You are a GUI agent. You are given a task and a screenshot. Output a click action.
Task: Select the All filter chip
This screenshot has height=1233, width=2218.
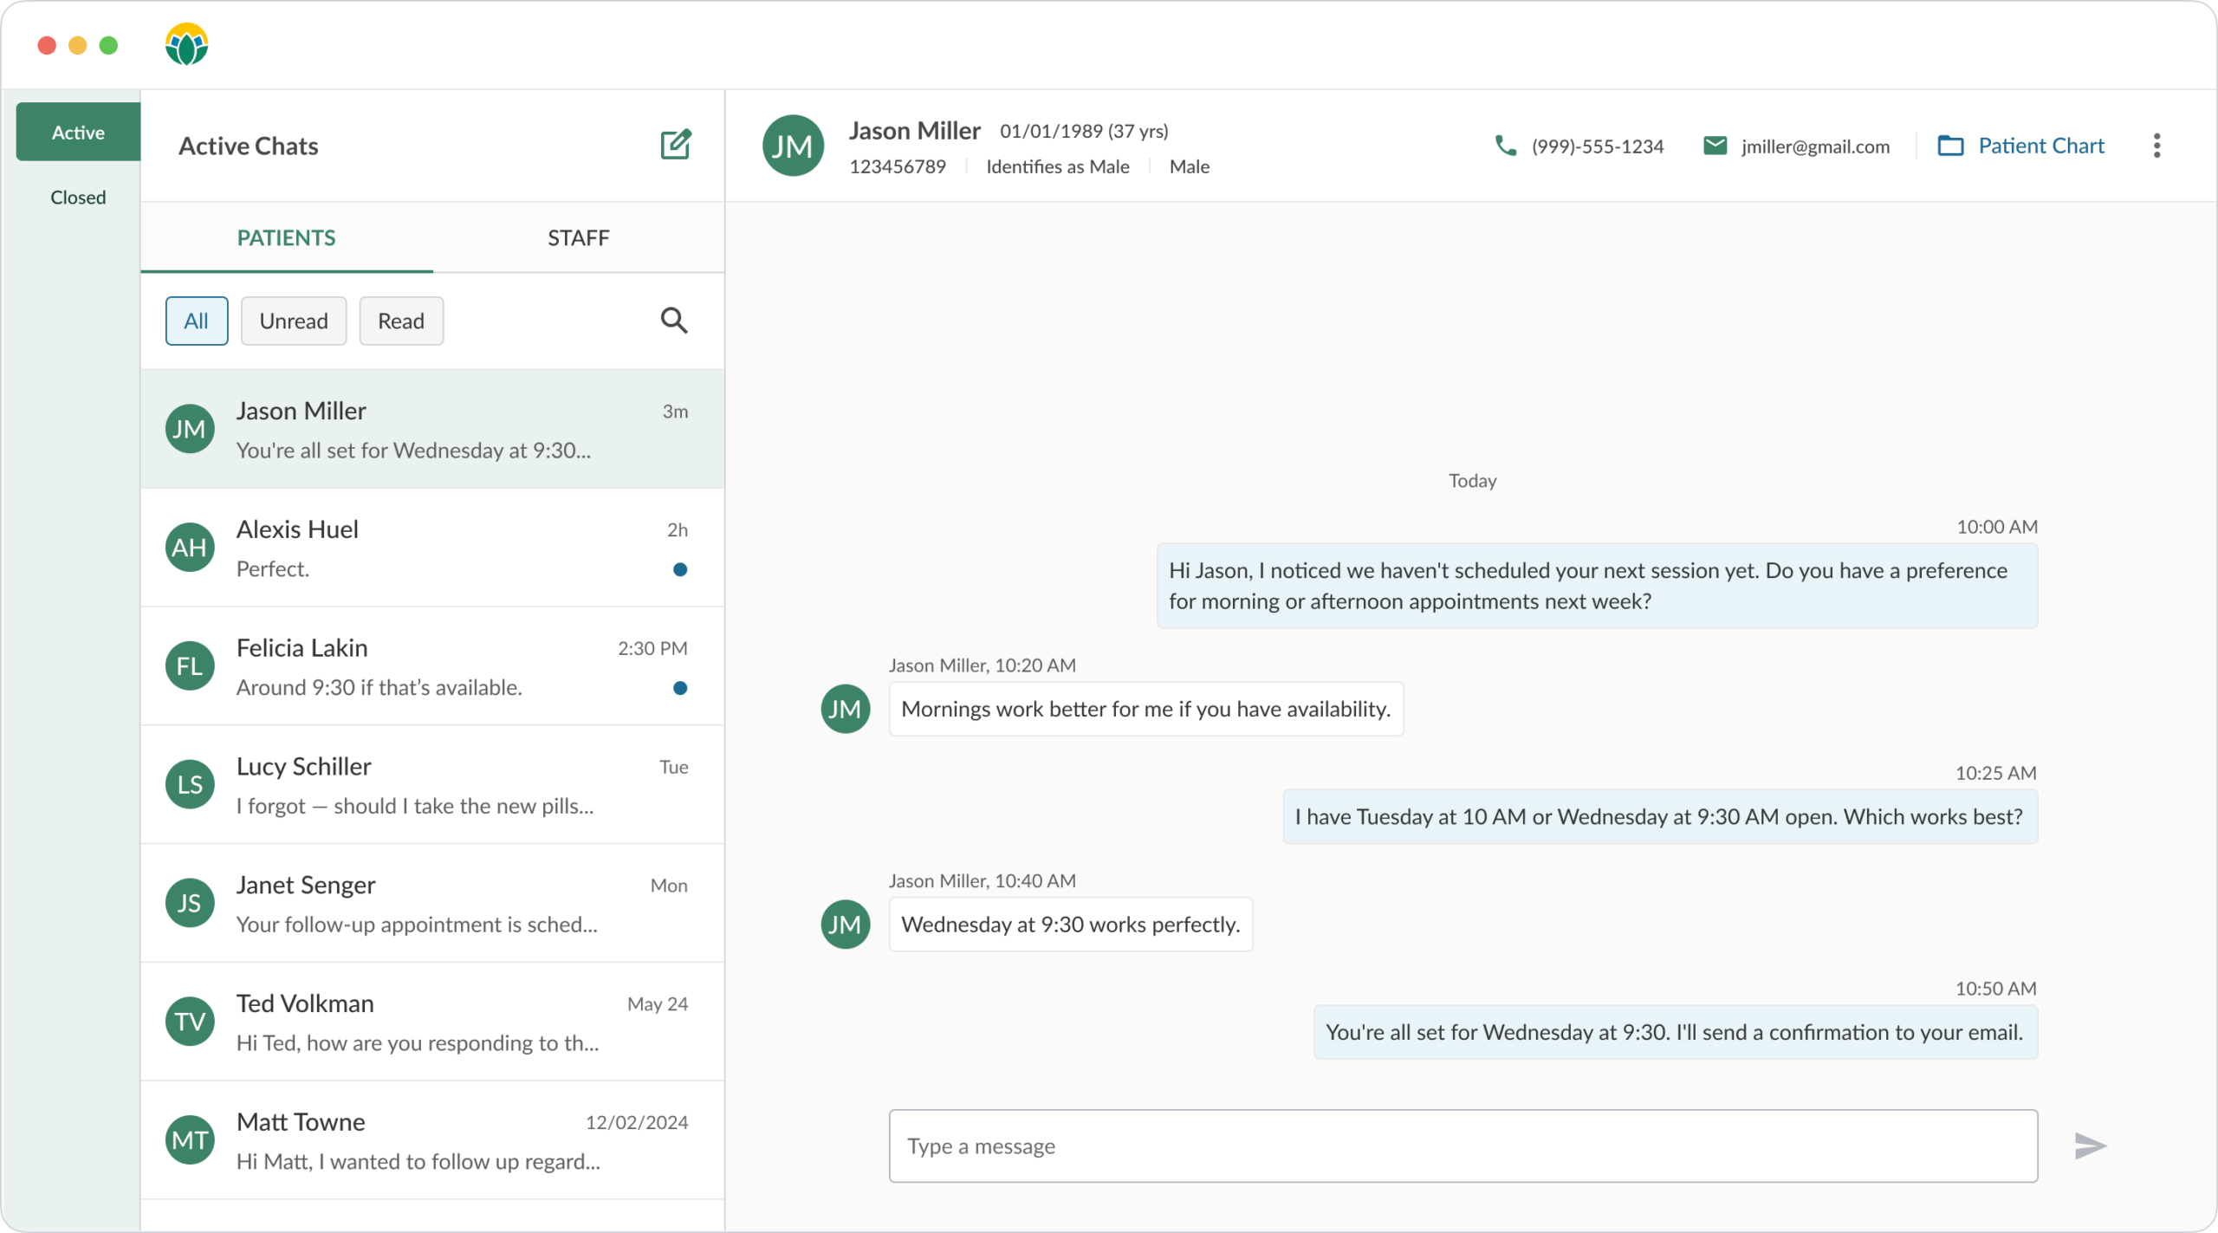tap(197, 321)
